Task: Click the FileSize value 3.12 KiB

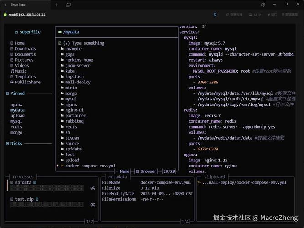Action: pos(149,188)
